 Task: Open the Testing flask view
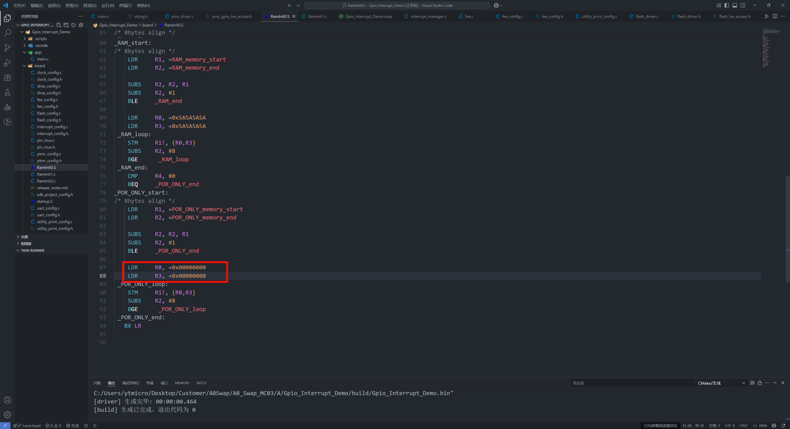[x=7, y=92]
